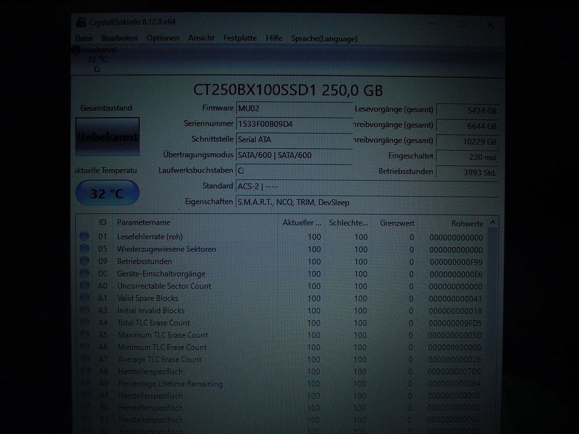Click the raw value 000000000018
This screenshot has width=579, height=434.
tap(456, 311)
